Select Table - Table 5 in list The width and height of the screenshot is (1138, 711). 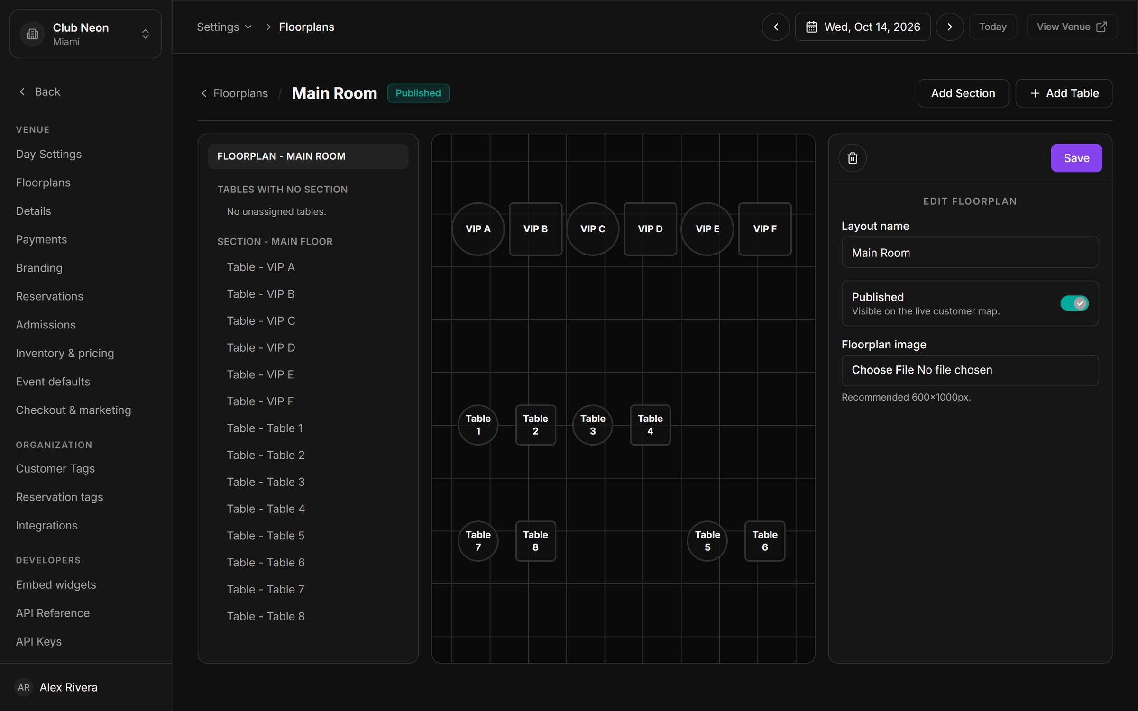pyautogui.click(x=266, y=536)
